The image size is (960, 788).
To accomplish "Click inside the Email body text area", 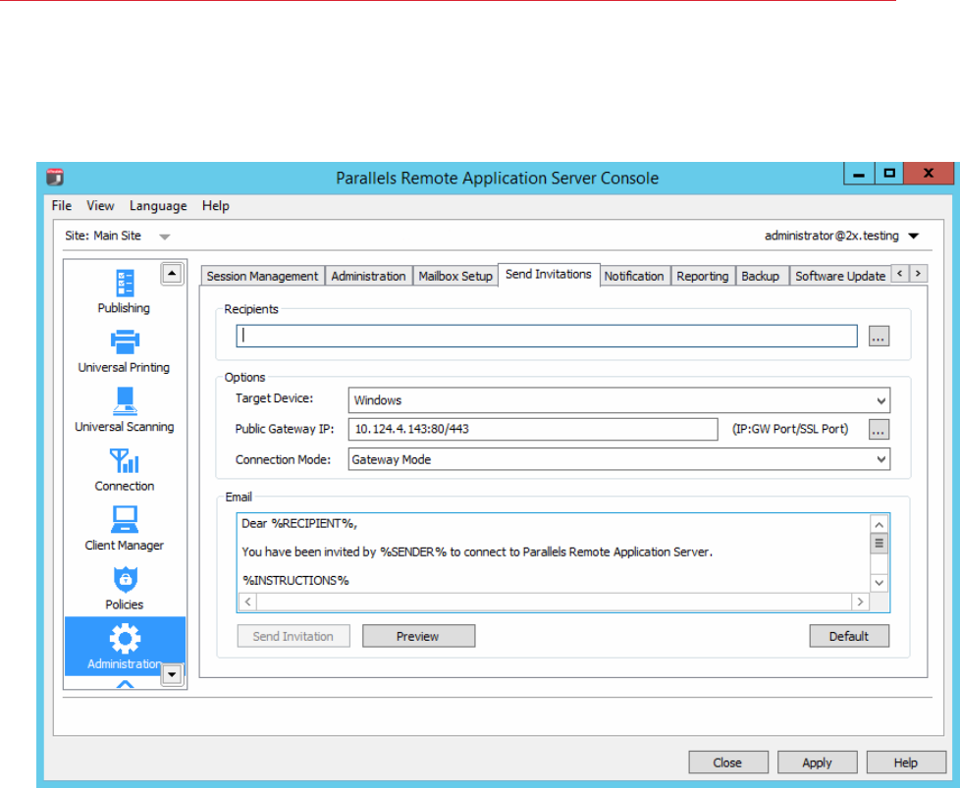I will click(553, 552).
